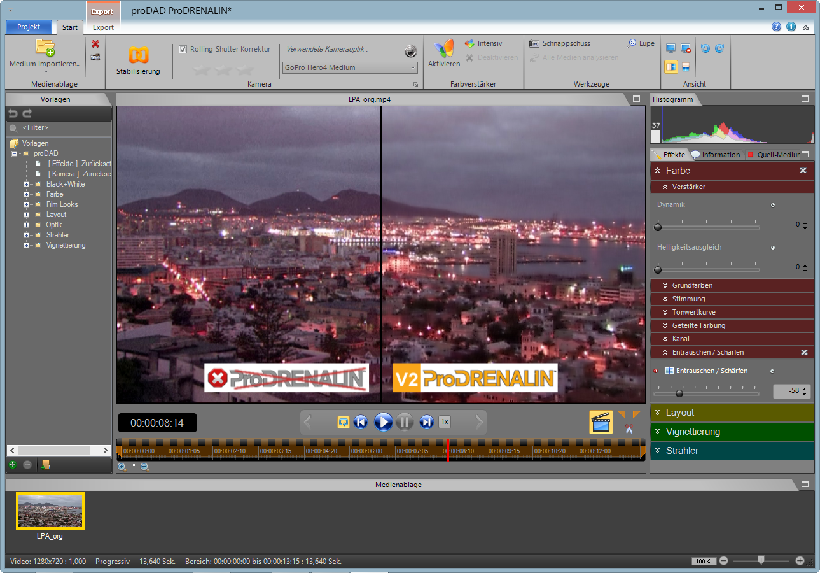Zoom in on the timeline
The width and height of the screenshot is (820, 573).
[122, 467]
